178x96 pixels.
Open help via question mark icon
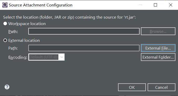[x=7, y=87]
